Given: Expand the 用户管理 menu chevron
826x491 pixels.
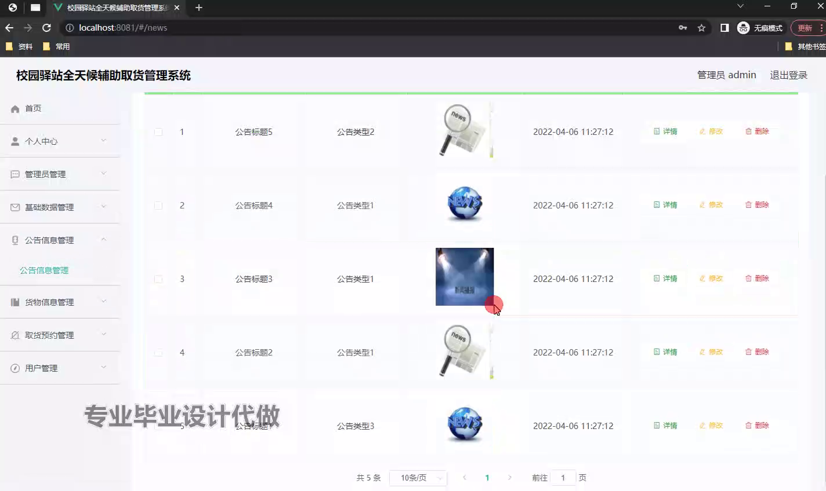Looking at the screenshot, I should pos(104,368).
